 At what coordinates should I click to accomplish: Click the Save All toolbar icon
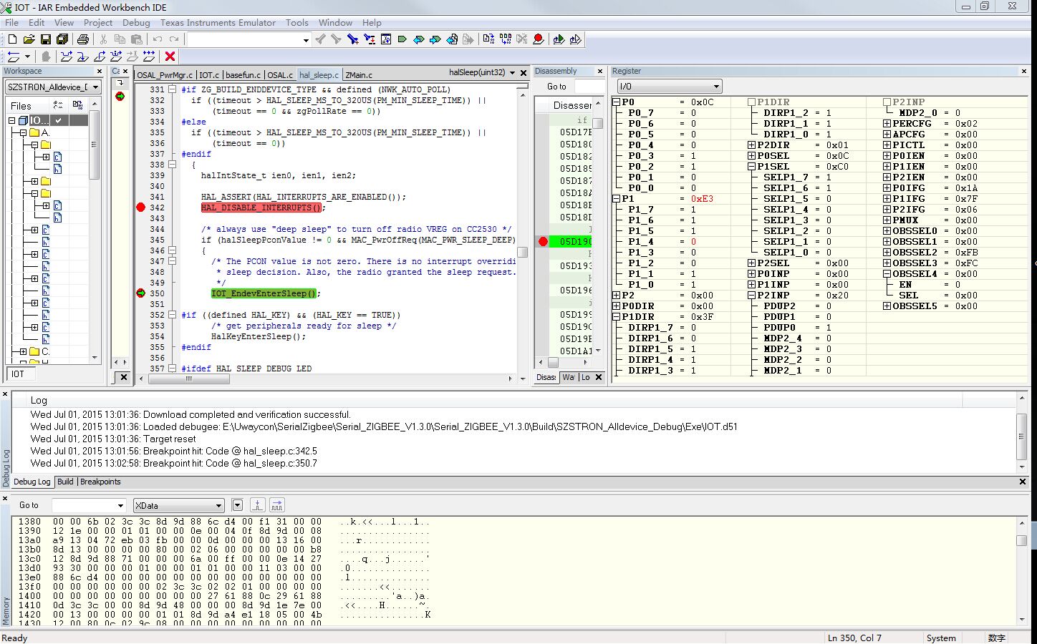(x=62, y=39)
